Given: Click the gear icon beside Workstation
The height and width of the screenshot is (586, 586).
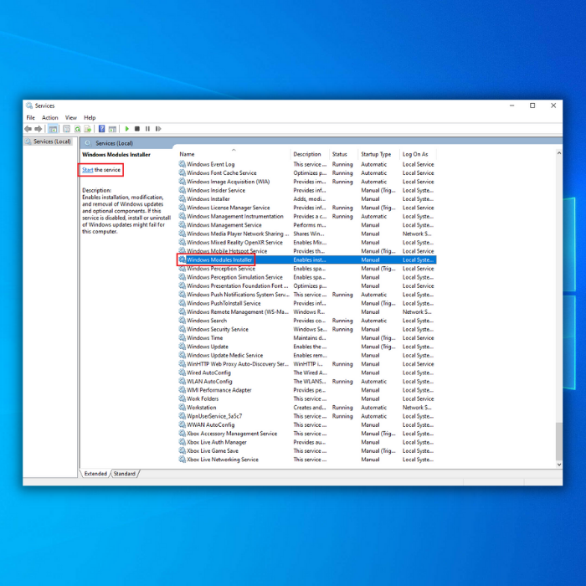Looking at the screenshot, I should pyautogui.click(x=182, y=408).
